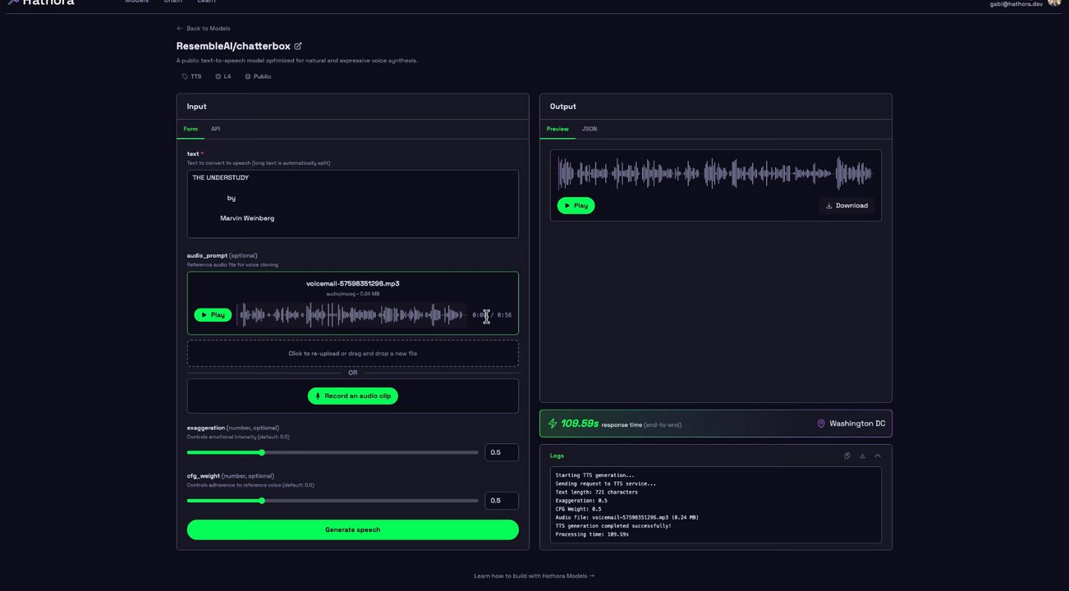This screenshot has width=1069, height=591.
Task: Click log line 'TTS generation completed successfully!'
Action: pos(613,525)
